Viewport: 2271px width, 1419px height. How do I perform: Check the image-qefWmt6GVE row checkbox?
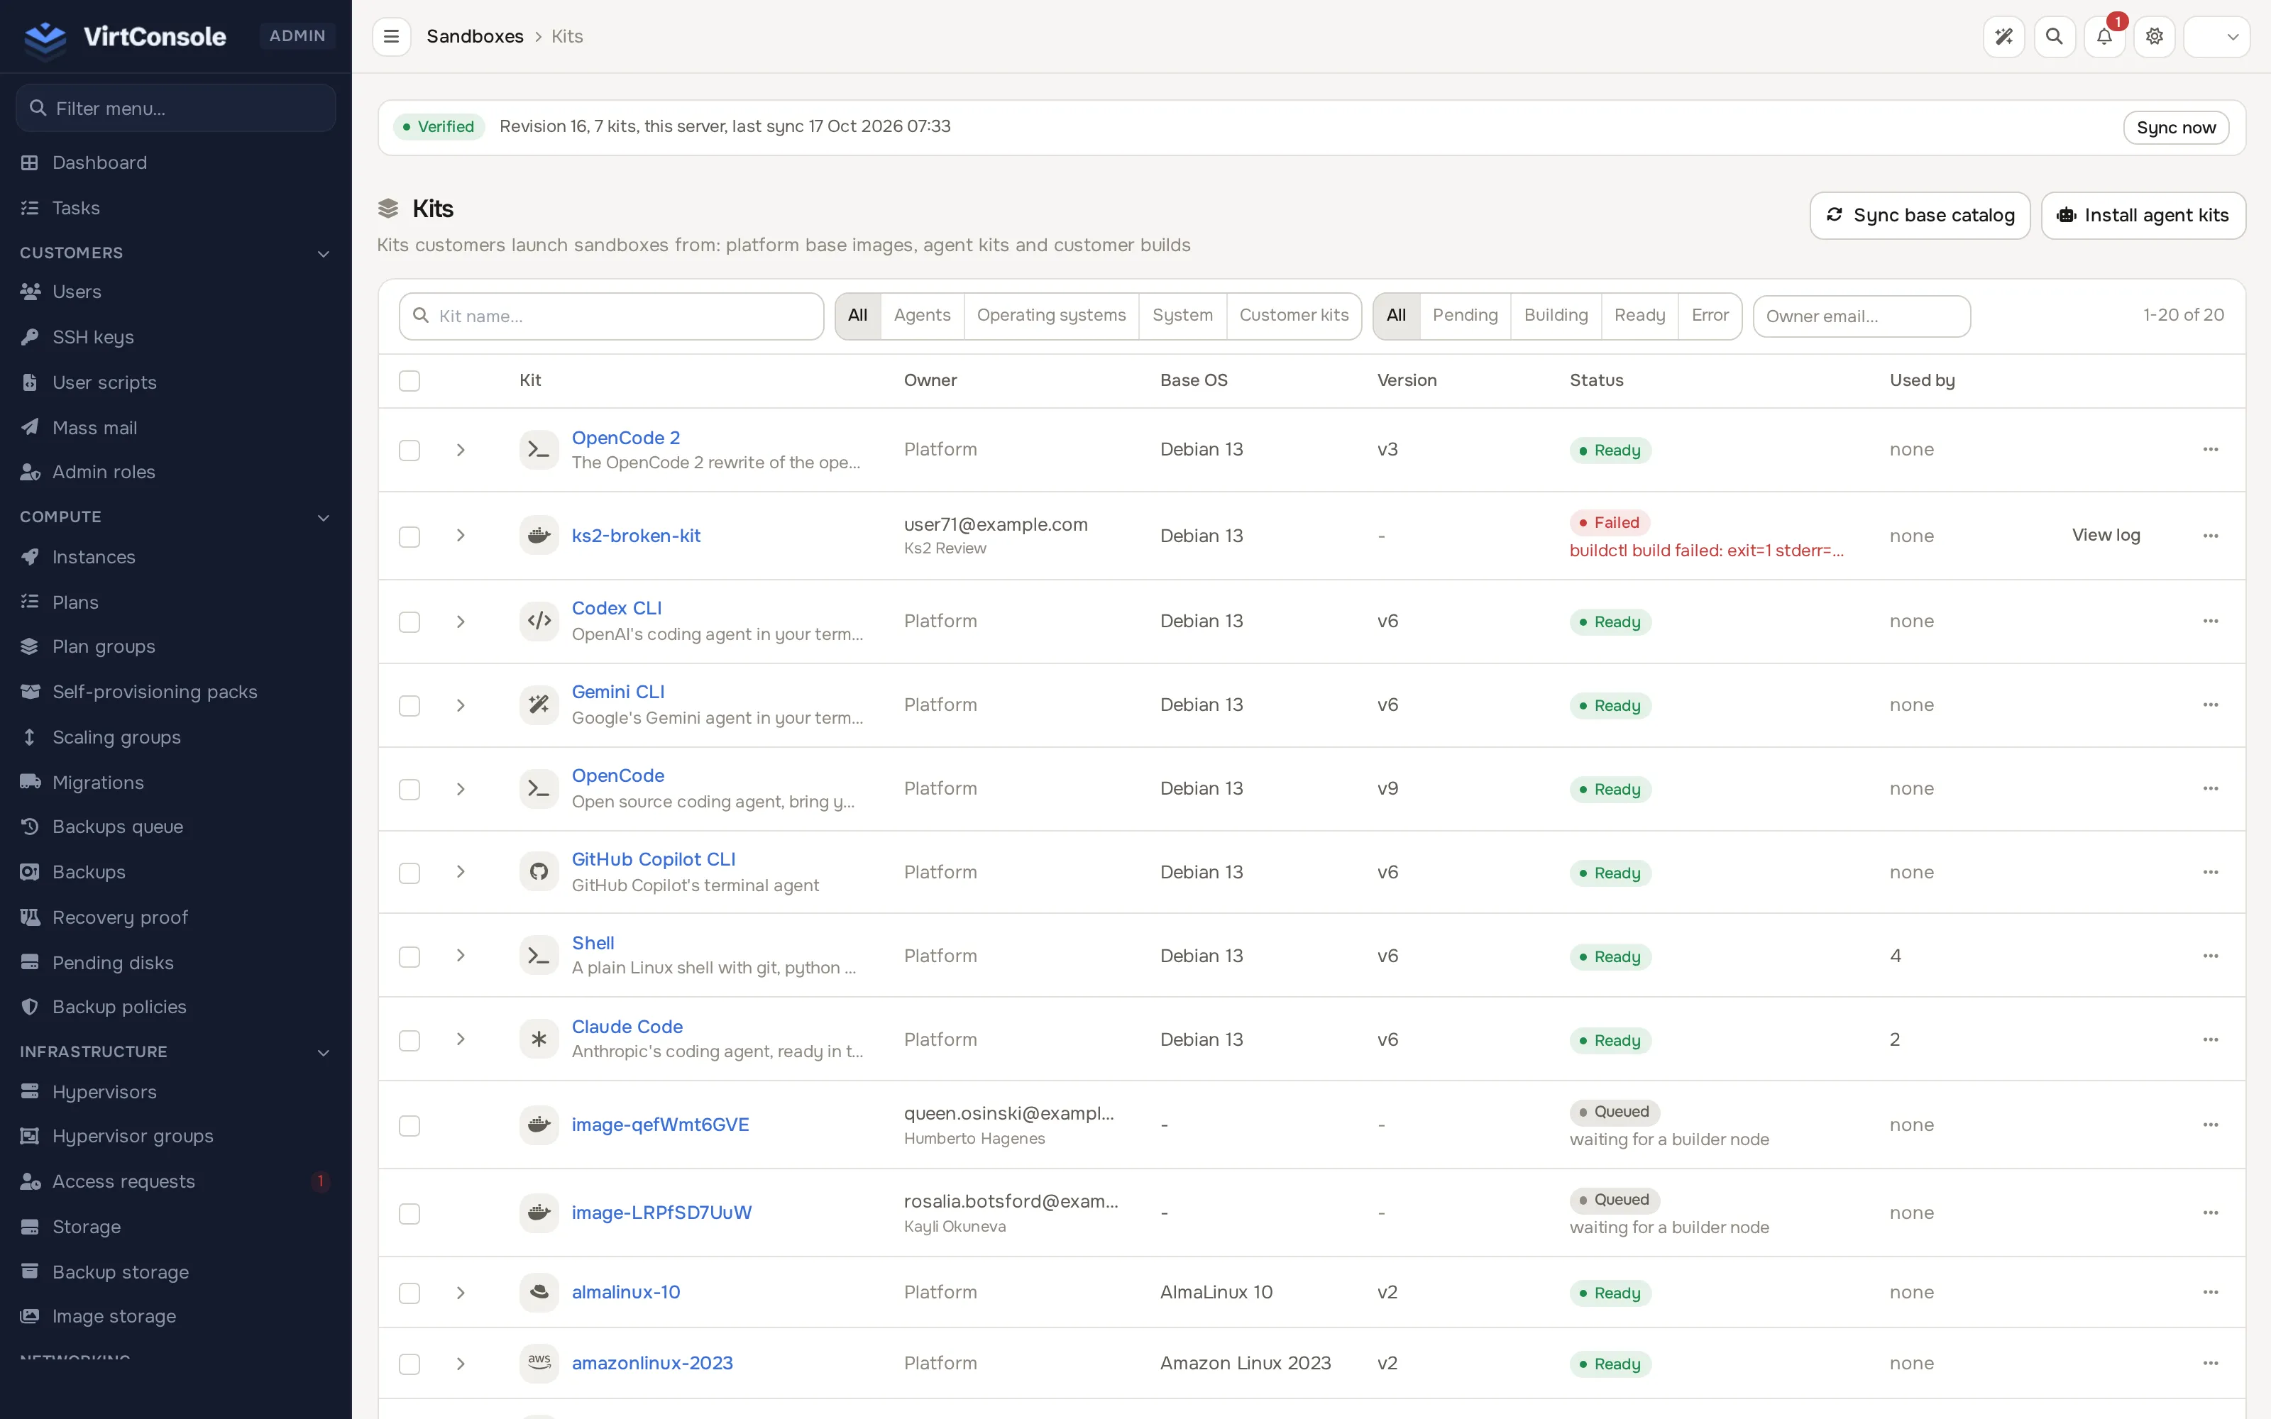click(x=409, y=1125)
